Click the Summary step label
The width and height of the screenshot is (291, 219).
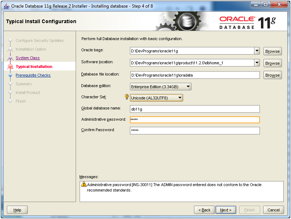tap(24, 84)
